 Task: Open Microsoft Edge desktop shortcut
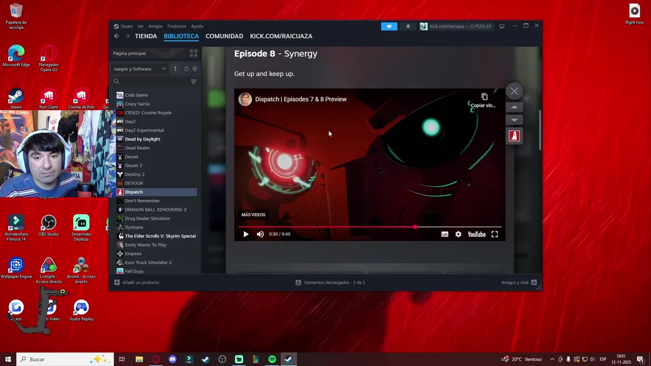pyautogui.click(x=16, y=56)
